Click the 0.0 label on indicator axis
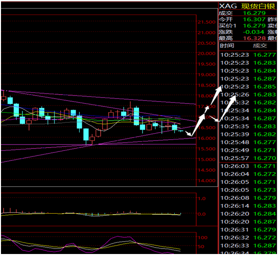Viewport: 278px width, 255px height. (x=202, y=214)
